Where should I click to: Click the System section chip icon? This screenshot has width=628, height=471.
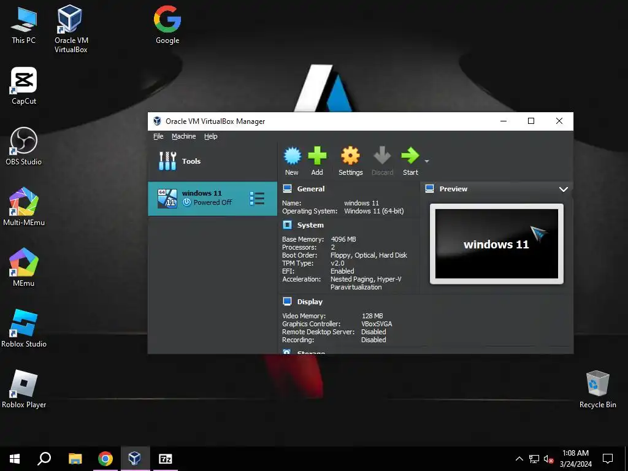[x=287, y=225]
